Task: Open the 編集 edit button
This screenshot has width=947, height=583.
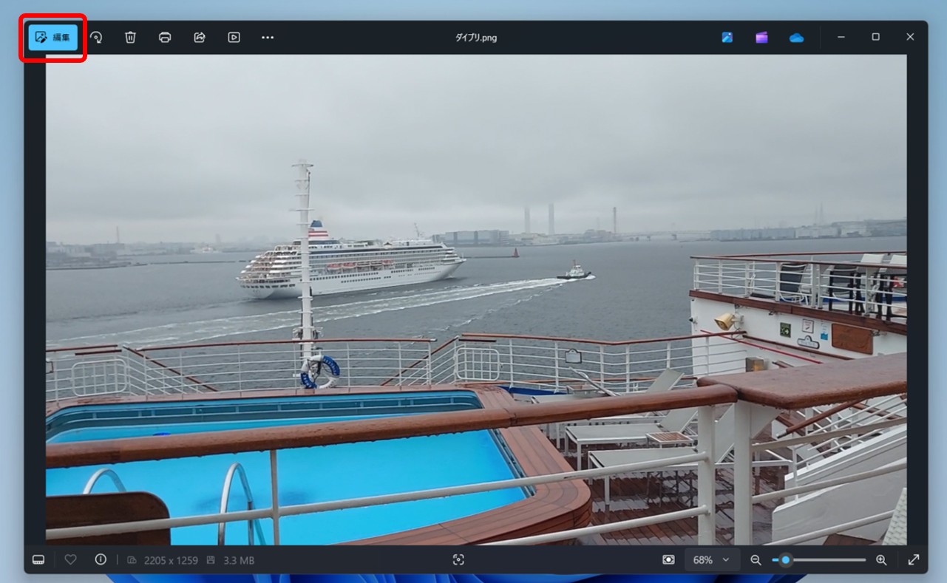Action: 53,37
